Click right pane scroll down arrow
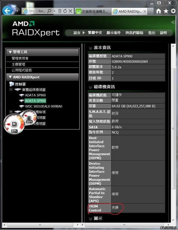The image size is (178, 230). (x=173, y=220)
